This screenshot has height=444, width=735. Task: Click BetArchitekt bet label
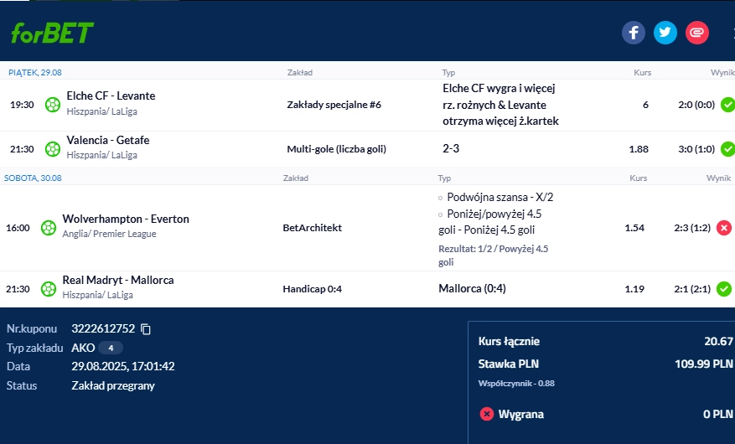313,228
